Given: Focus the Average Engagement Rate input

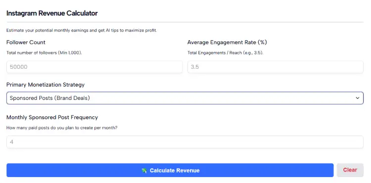Looking at the screenshot, I should [x=276, y=67].
